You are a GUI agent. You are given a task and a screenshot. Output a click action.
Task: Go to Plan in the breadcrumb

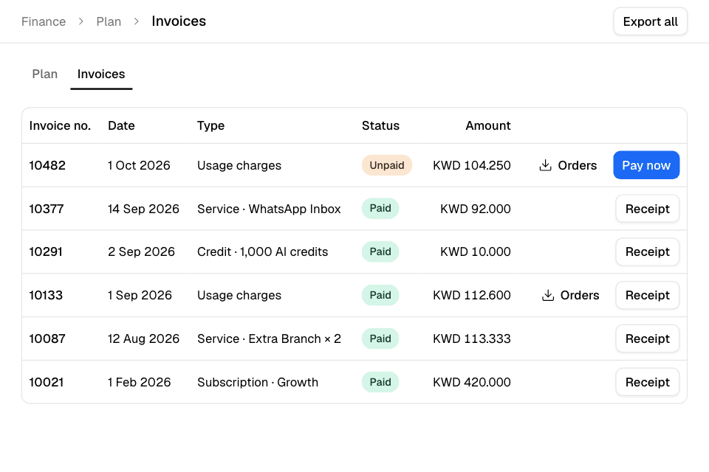109,21
